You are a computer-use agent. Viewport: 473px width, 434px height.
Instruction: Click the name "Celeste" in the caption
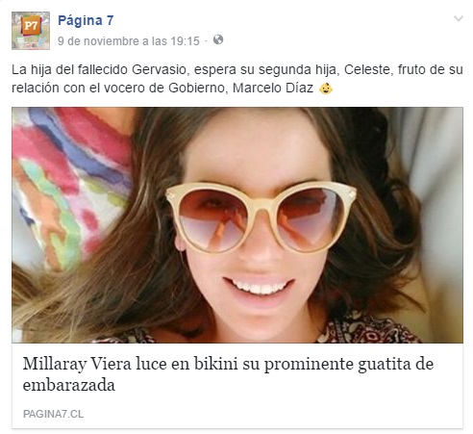[x=368, y=69]
